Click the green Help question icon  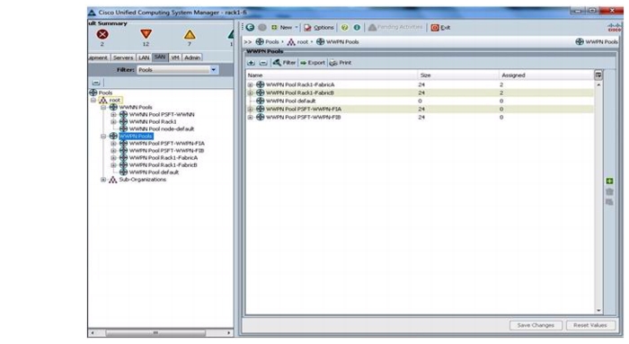click(x=344, y=27)
